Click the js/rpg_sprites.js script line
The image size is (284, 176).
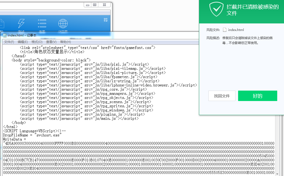click(x=86, y=106)
